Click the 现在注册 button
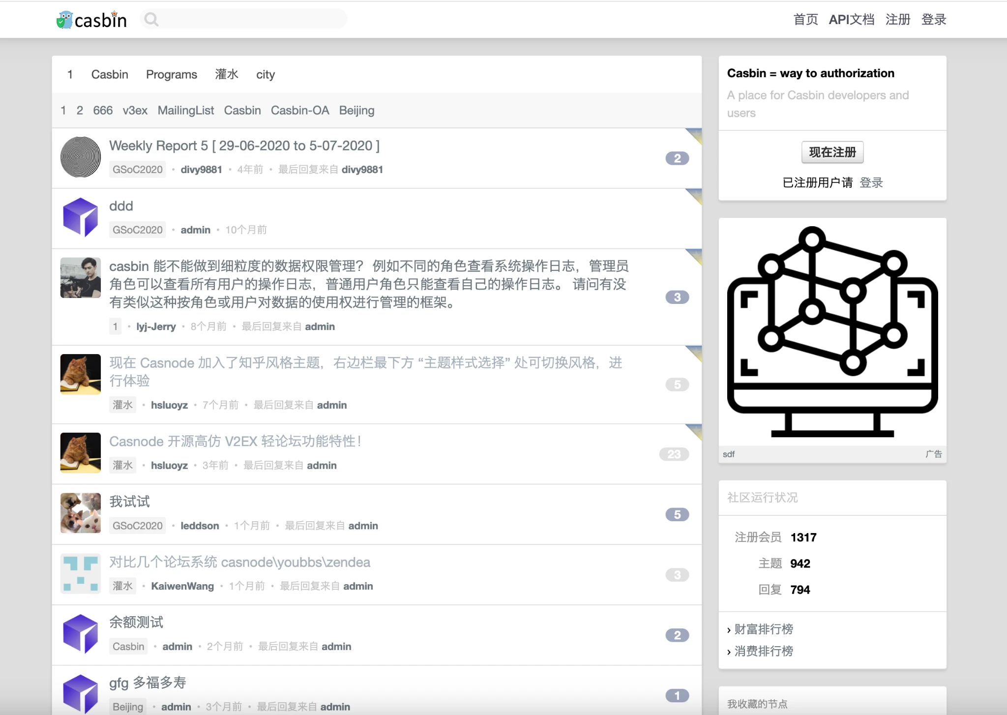This screenshot has height=715, width=1007. click(832, 152)
